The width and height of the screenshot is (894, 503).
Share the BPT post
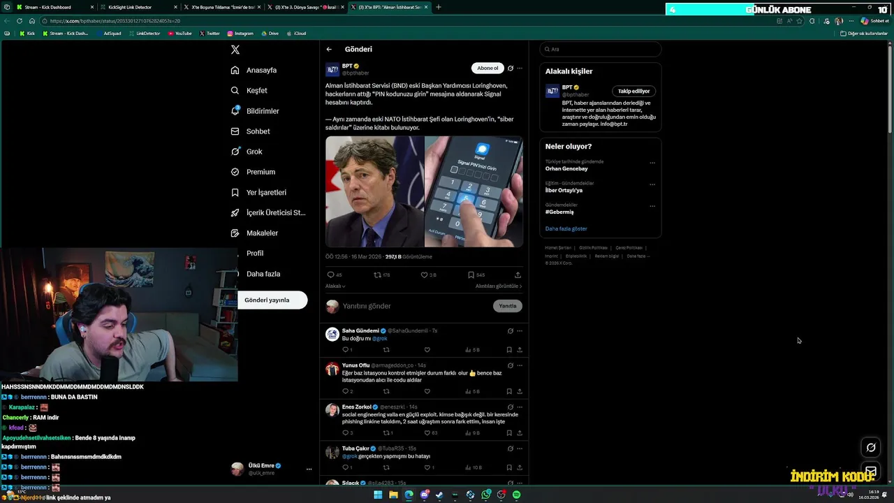[x=518, y=275]
